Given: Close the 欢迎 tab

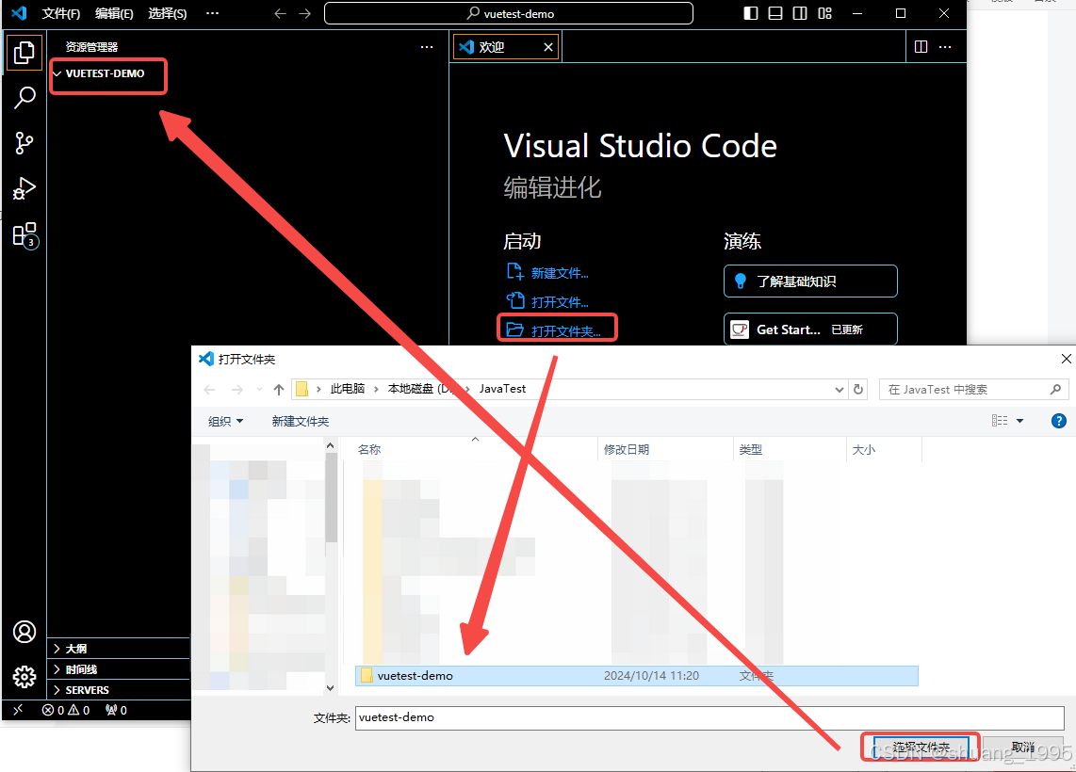Looking at the screenshot, I should (548, 47).
